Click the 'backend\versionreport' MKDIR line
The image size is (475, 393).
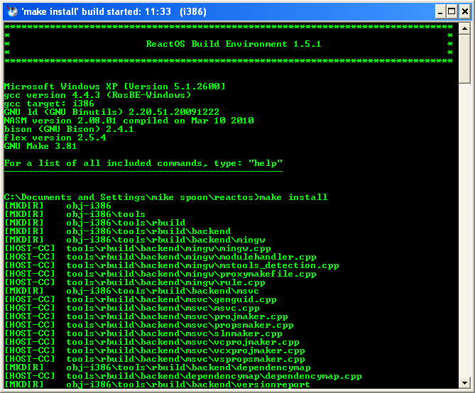pyautogui.click(x=157, y=384)
